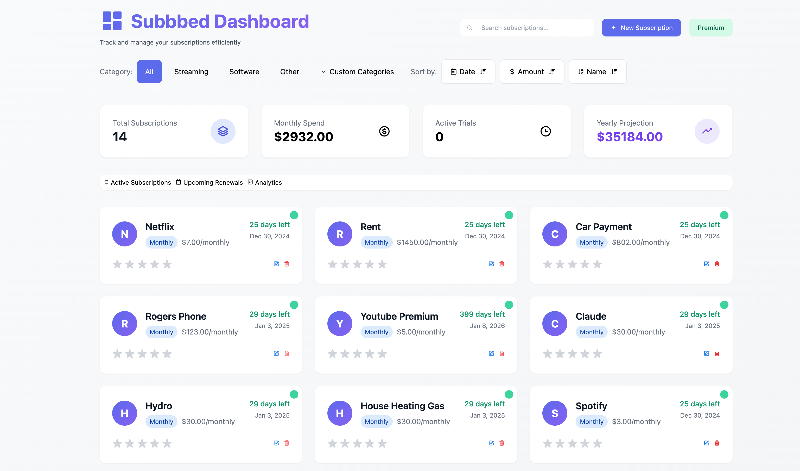Click the New Subscription button
Viewport: 800px width, 471px height.
[641, 28]
